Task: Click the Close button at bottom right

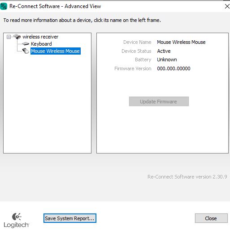Action: click(x=211, y=218)
